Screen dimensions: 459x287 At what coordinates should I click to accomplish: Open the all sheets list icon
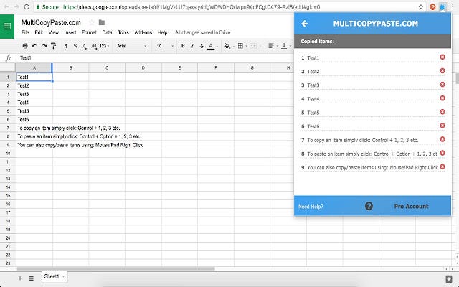31,278
